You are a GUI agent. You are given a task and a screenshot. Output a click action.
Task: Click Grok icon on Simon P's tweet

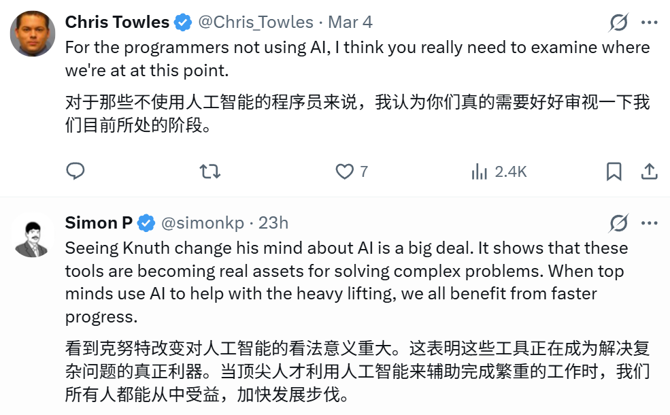click(x=618, y=222)
